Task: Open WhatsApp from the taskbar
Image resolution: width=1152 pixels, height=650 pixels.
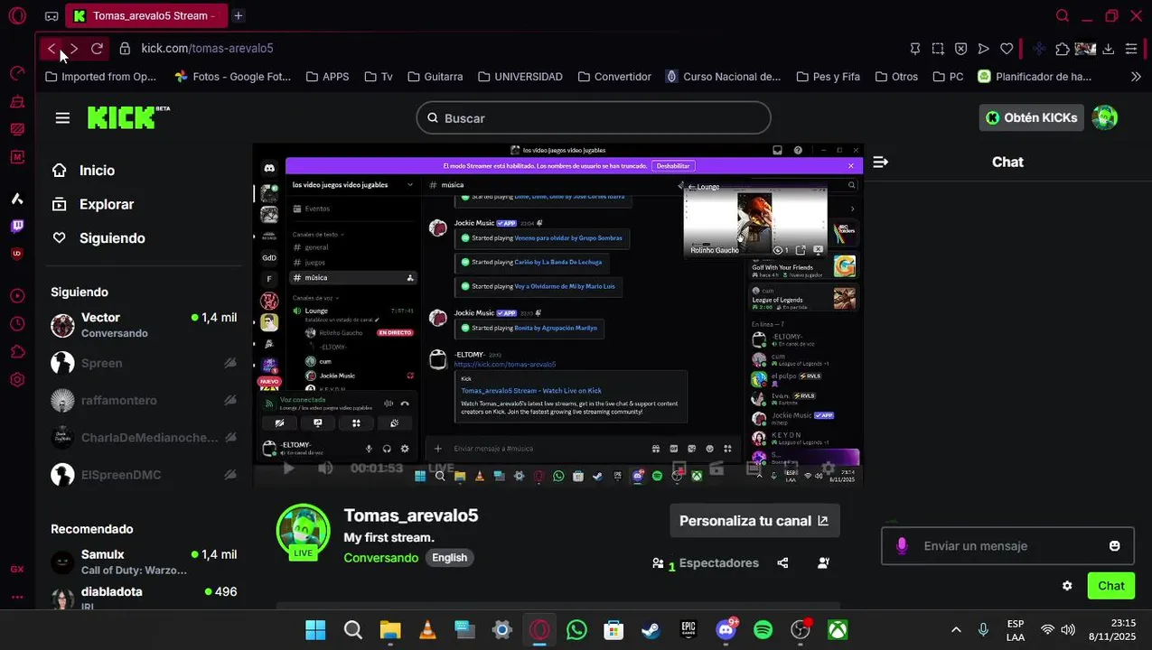Action: [x=576, y=630]
